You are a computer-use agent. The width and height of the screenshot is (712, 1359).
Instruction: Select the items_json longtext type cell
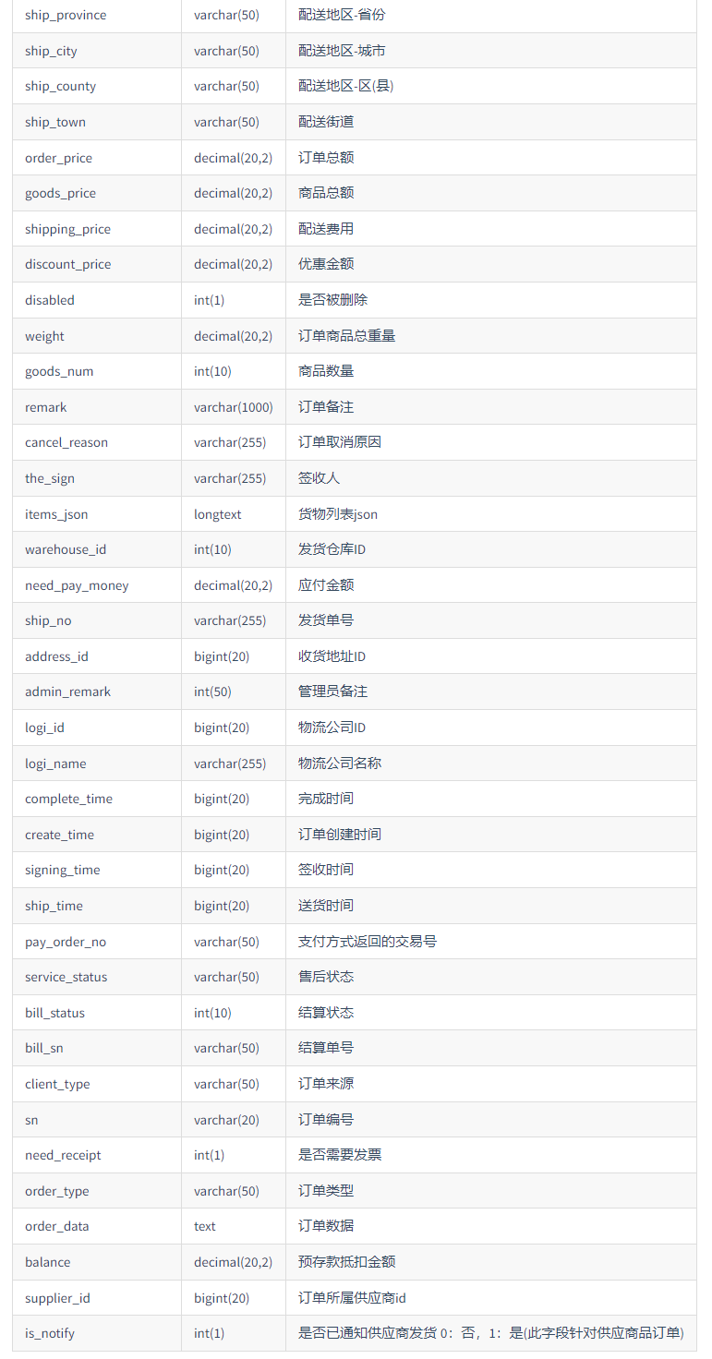234,514
